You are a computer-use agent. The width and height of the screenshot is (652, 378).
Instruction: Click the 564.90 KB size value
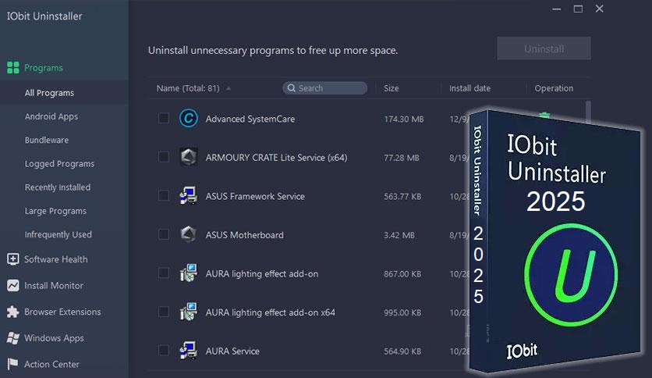402,351
